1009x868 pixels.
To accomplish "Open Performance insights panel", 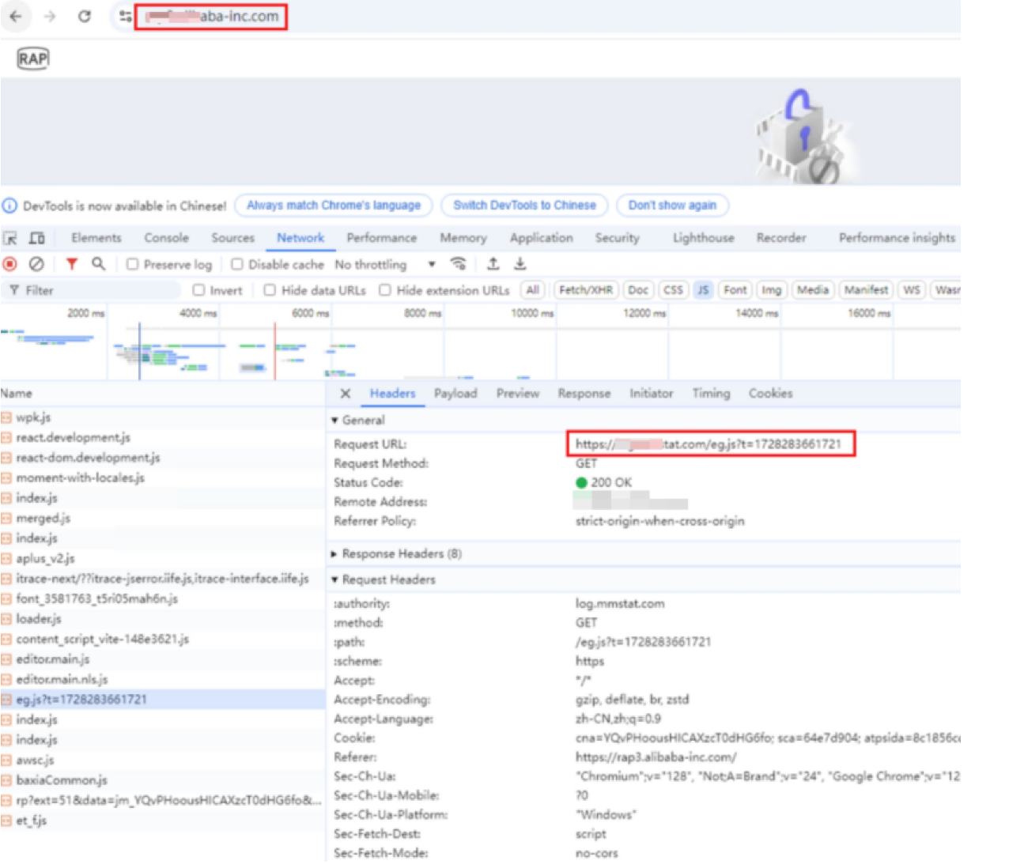I will click(x=897, y=238).
